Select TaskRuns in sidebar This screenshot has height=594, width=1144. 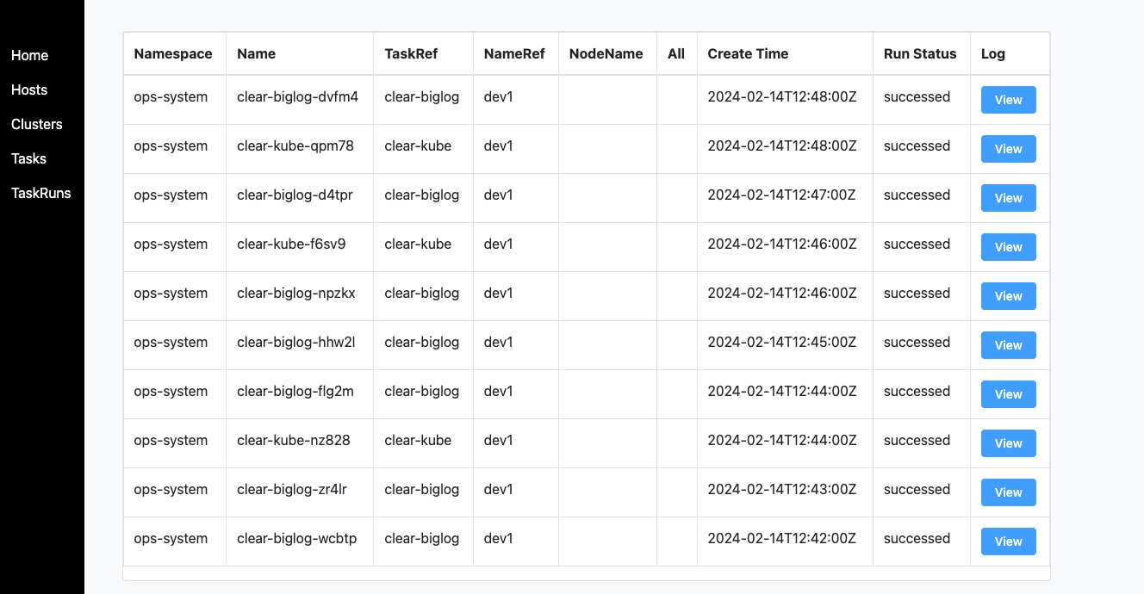tap(41, 193)
